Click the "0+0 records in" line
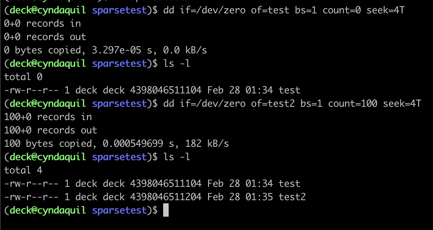Image resolution: width=433 pixels, height=230 pixels. point(42,24)
